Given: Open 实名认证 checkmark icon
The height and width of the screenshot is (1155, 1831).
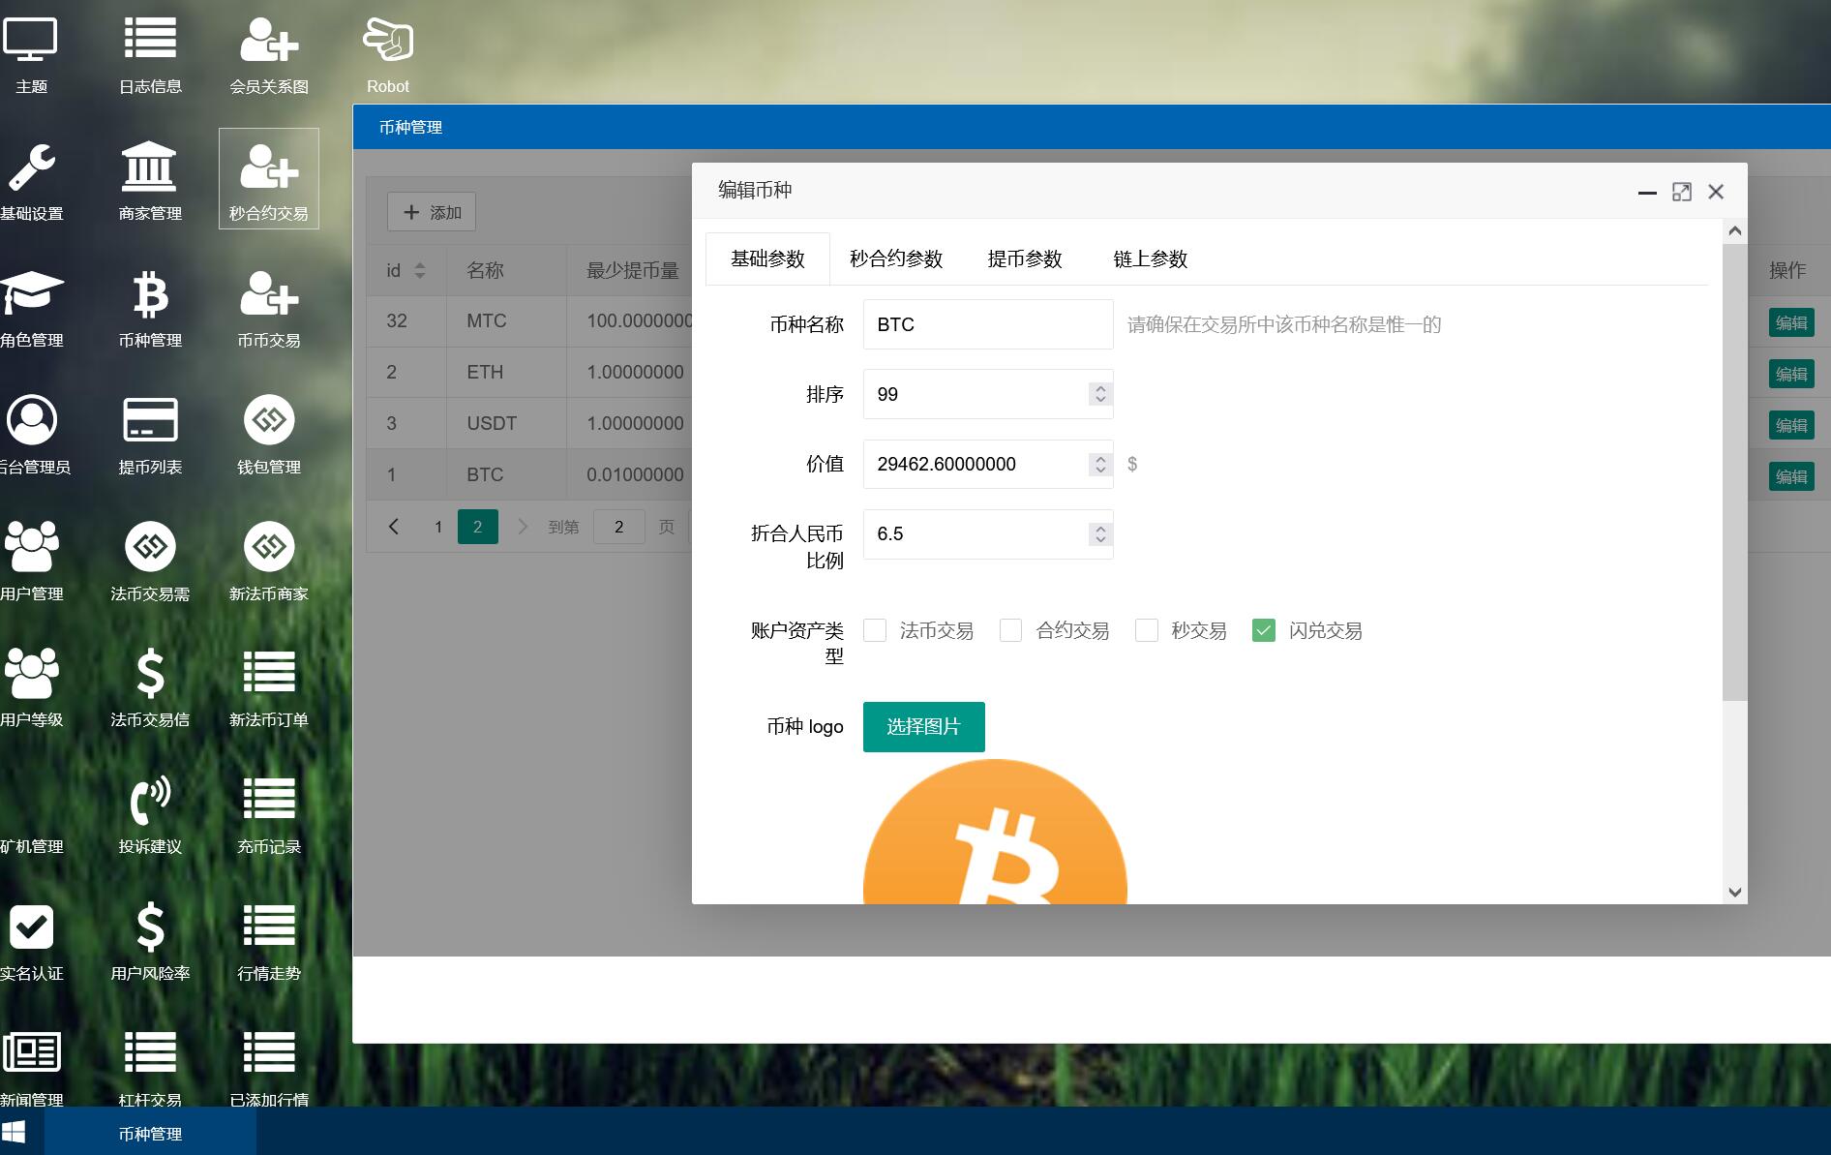Looking at the screenshot, I should (x=31, y=942).
